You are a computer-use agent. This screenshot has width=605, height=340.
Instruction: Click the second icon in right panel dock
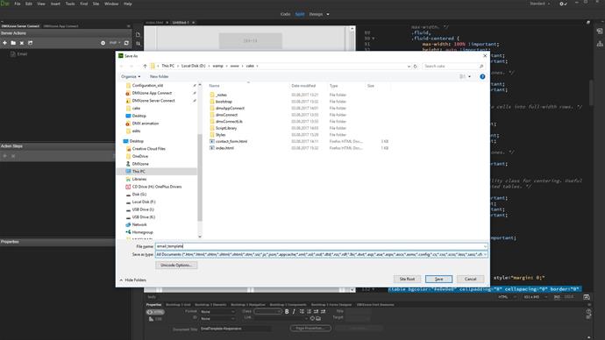coord(600,44)
